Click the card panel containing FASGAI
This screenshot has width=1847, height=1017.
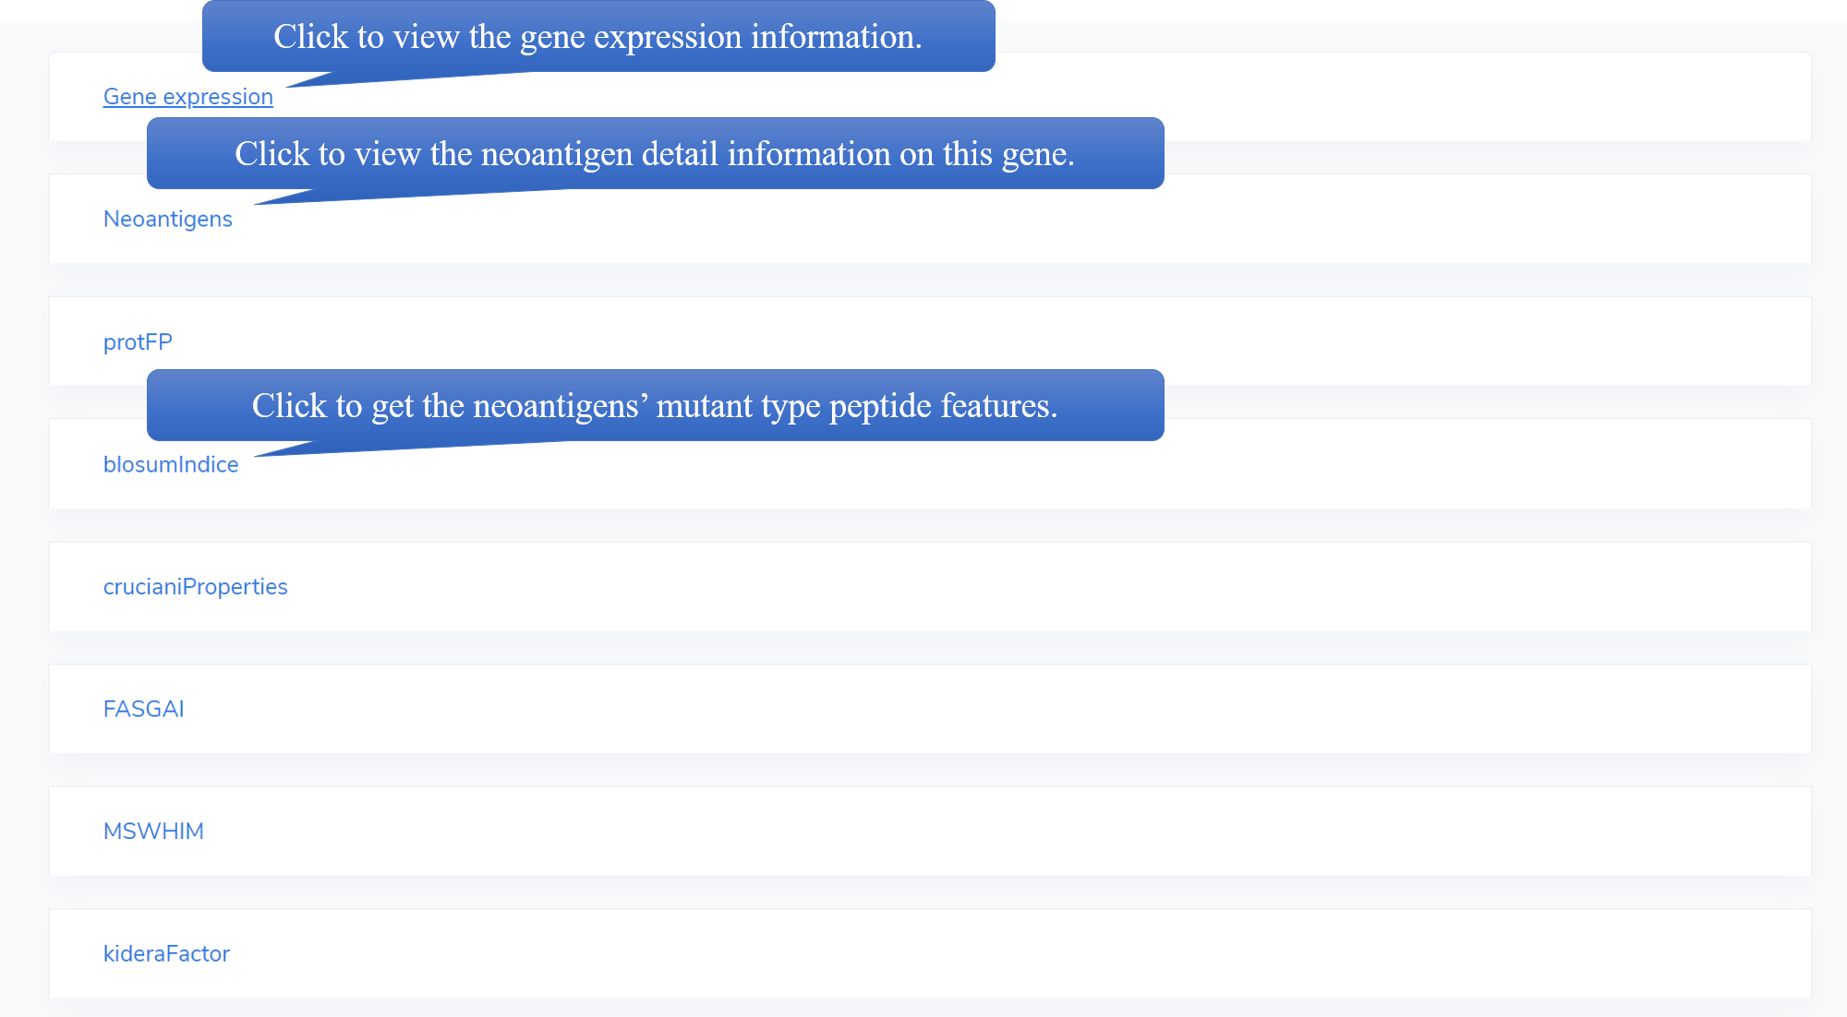click(x=923, y=710)
